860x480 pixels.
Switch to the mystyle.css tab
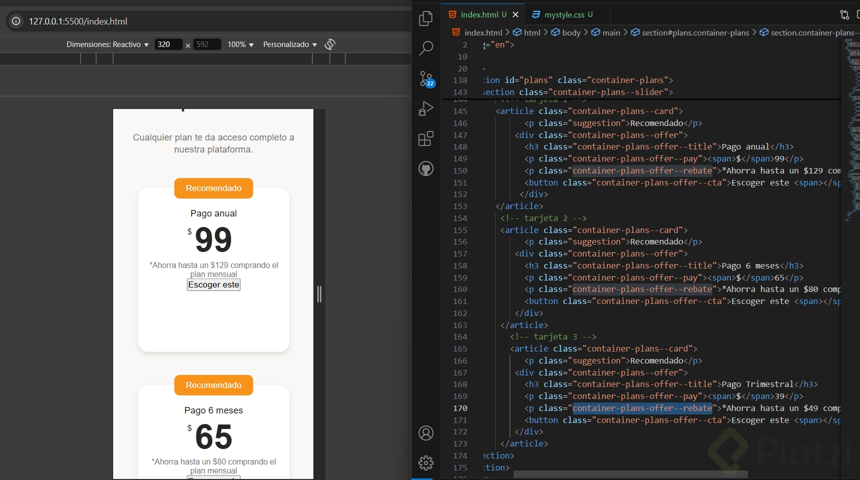pos(564,14)
